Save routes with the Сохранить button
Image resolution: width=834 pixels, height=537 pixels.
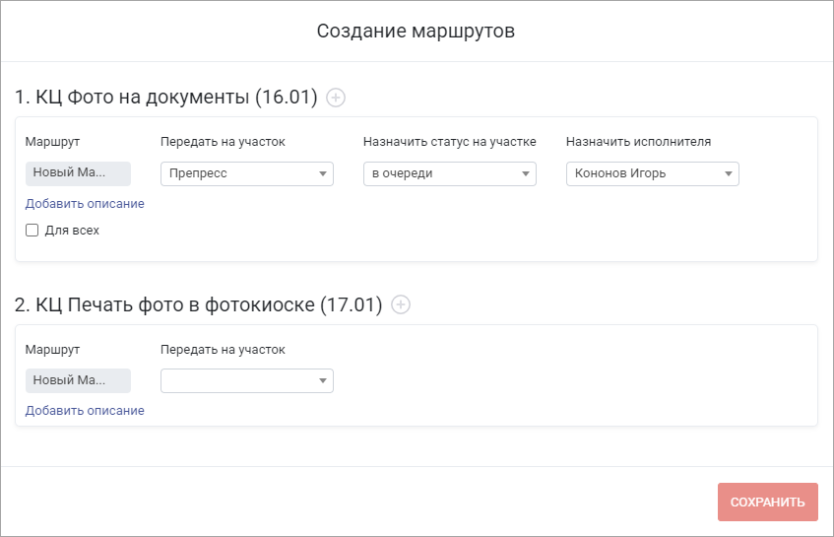(767, 502)
